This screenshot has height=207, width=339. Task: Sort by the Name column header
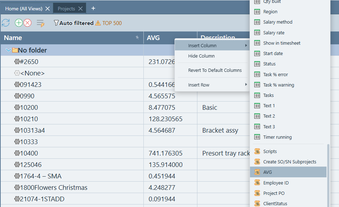[72, 38]
